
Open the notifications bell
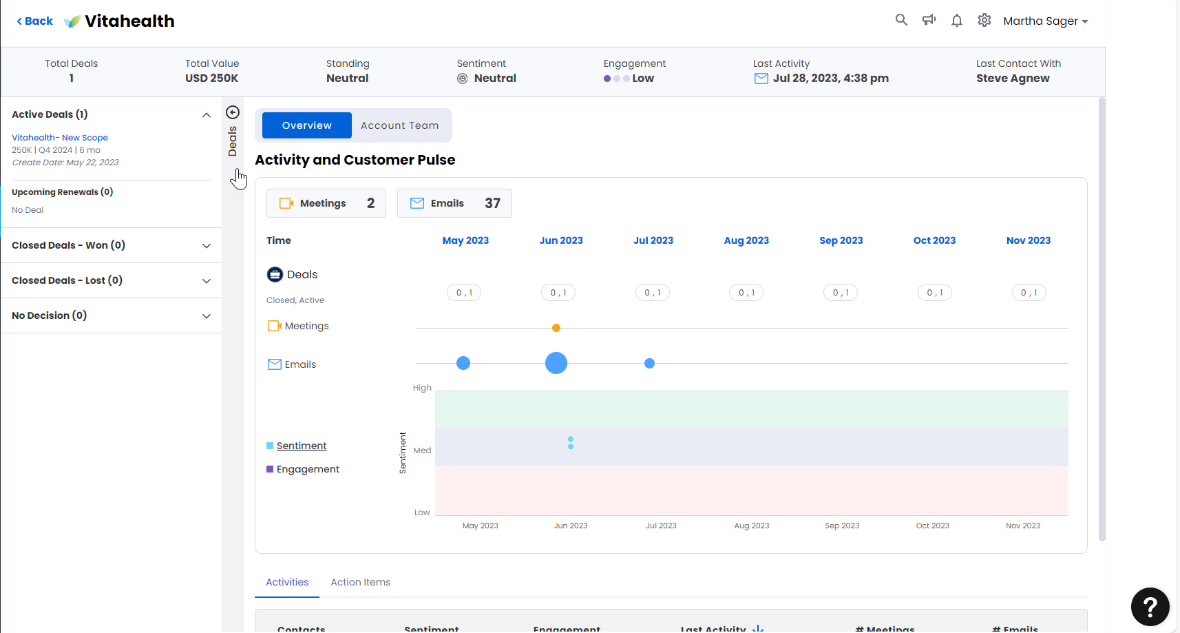(x=957, y=21)
